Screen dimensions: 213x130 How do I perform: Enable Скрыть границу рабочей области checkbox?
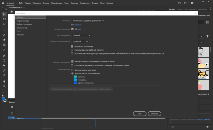coord(72,50)
